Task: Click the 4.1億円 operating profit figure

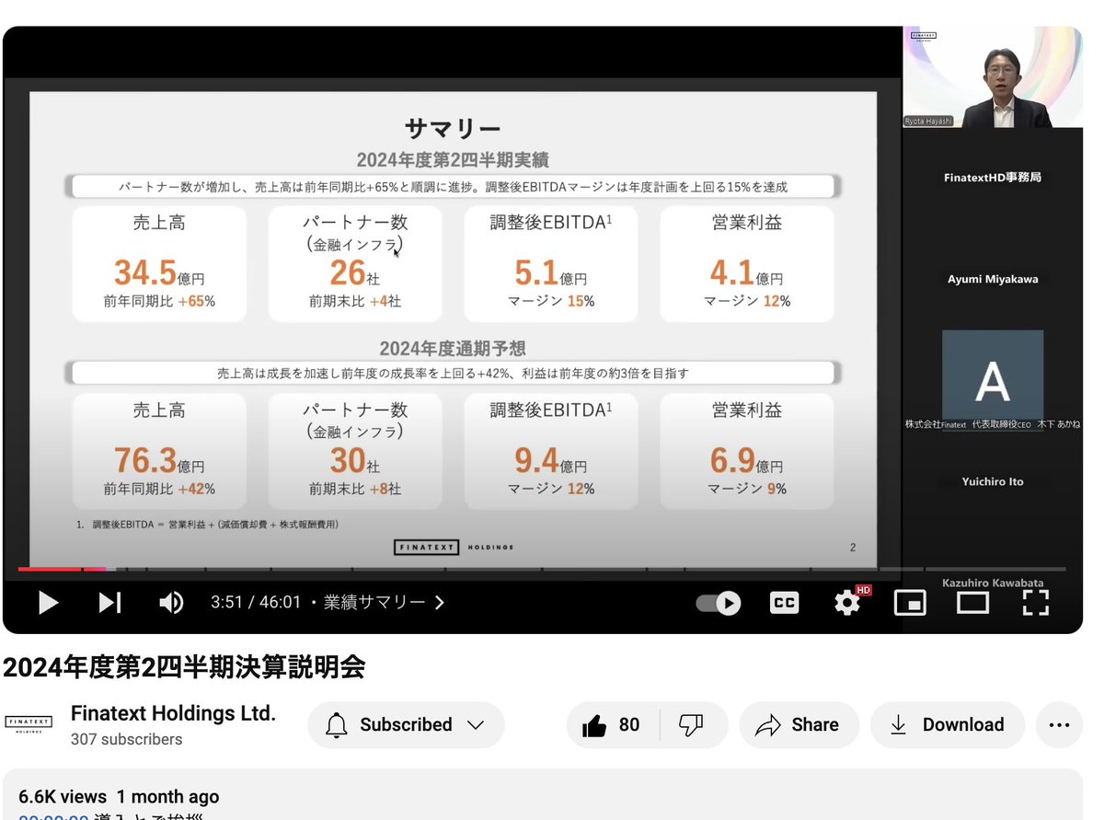Action: [746, 273]
